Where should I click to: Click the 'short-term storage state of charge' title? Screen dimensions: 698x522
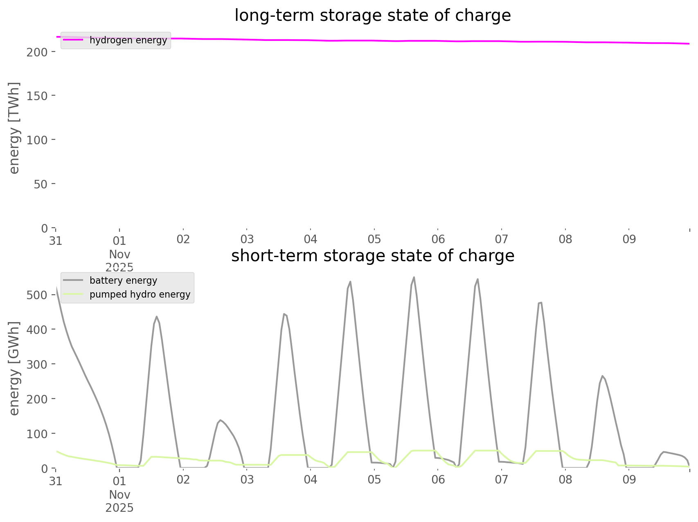(x=372, y=256)
